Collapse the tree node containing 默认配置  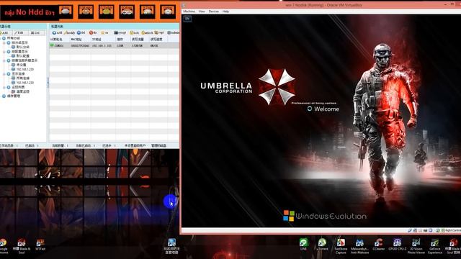(x=4, y=52)
